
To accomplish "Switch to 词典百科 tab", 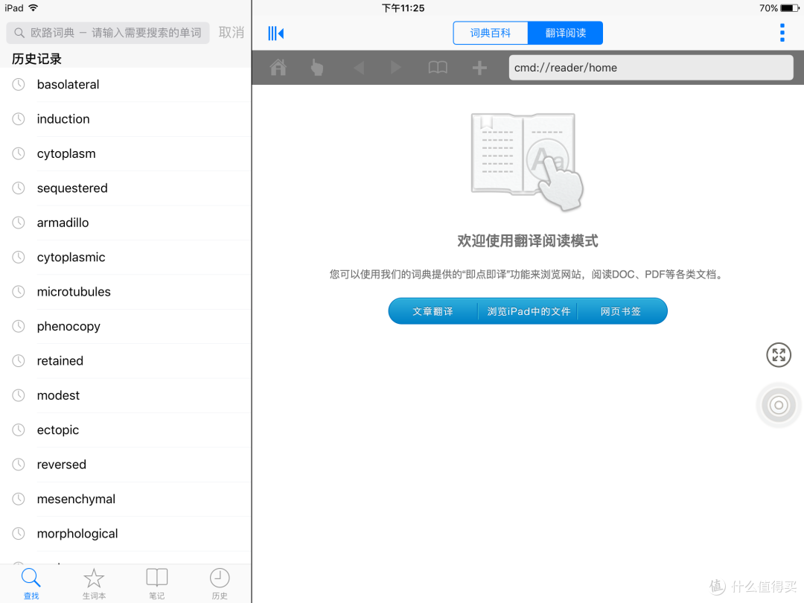I will click(x=490, y=33).
